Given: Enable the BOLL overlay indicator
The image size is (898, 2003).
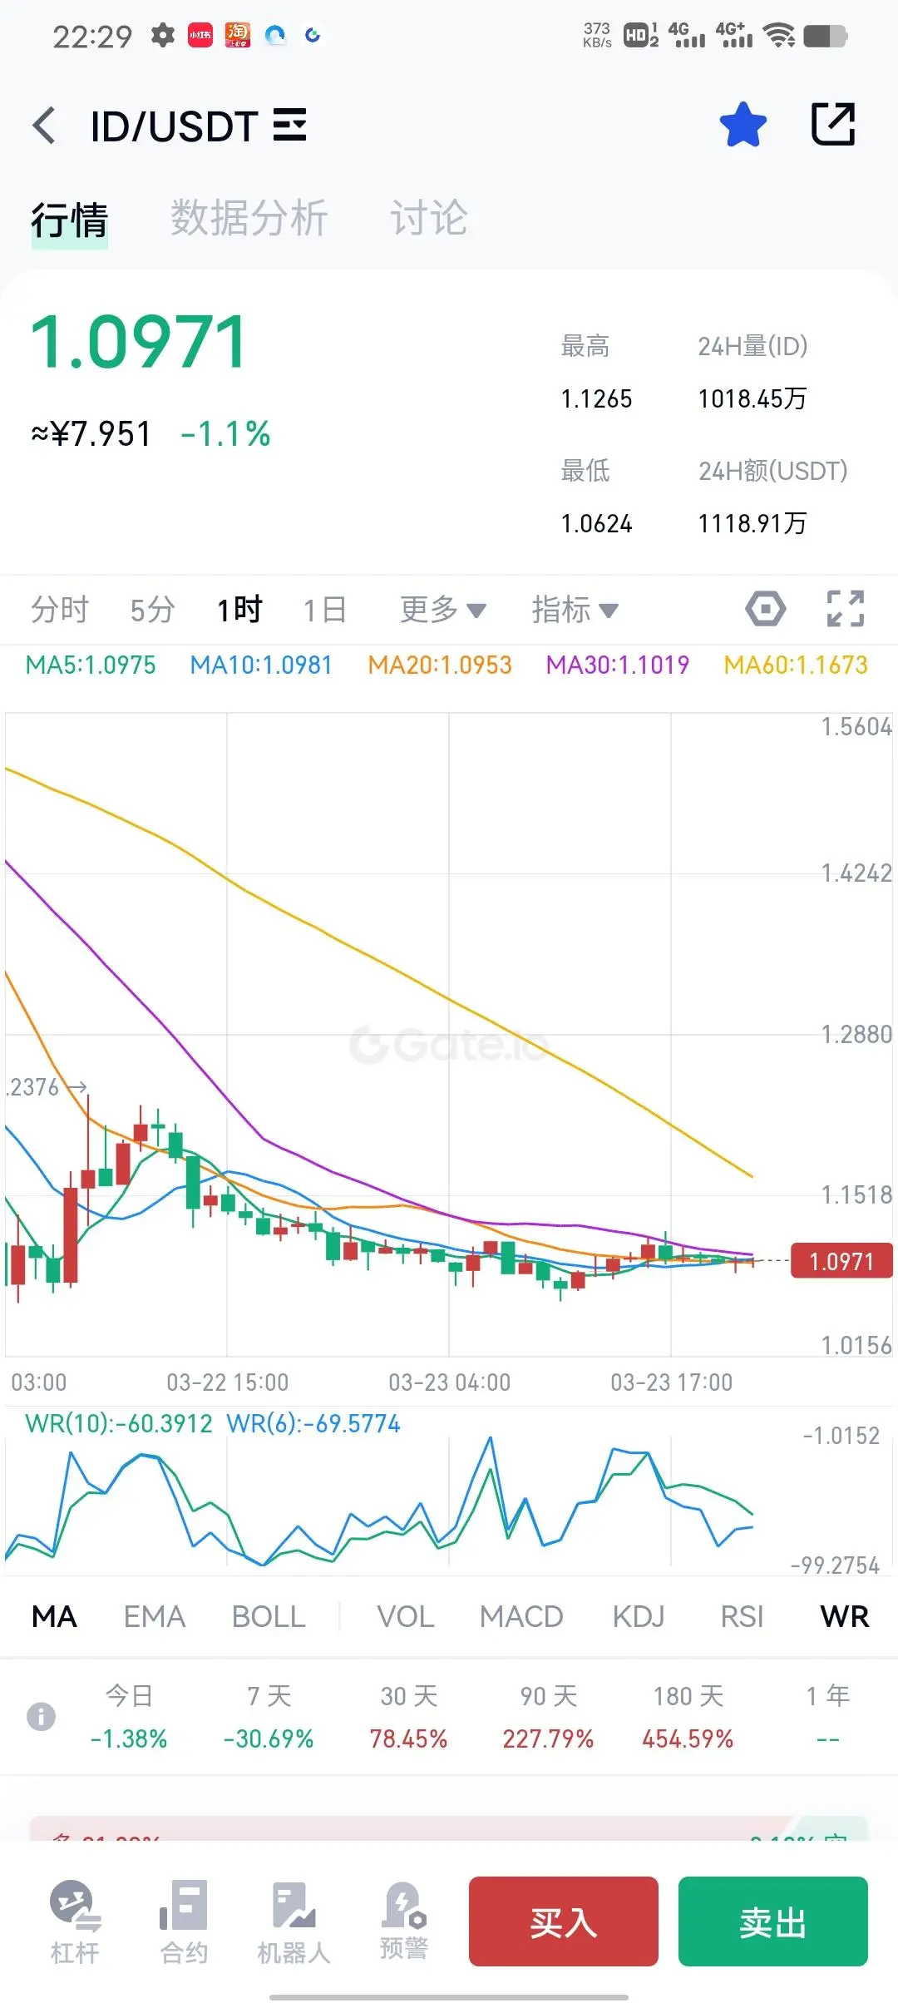Looking at the screenshot, I should [x=269, y=1616].
